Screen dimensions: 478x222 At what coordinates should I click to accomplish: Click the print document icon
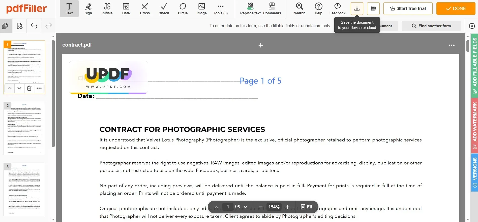pos(373,9)
